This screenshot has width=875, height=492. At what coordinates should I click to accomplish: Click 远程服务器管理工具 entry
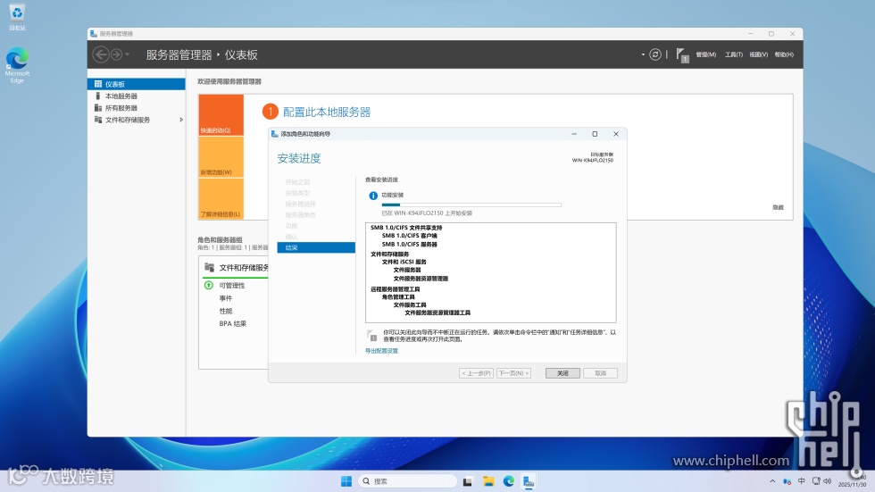click(x=395, y=289)
